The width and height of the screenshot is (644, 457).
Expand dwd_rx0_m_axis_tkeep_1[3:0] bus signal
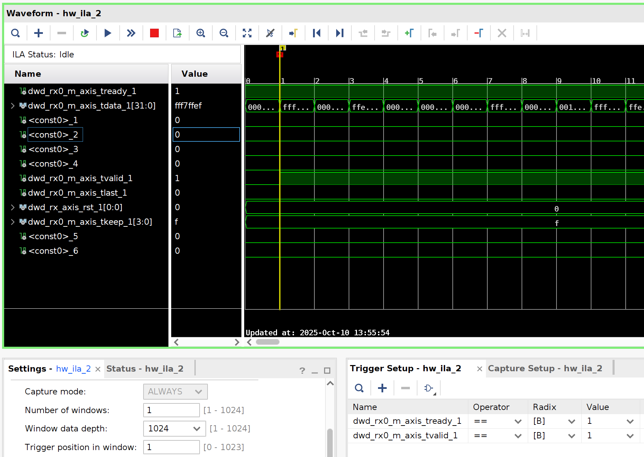pyautogui.click(x=13, y=222)
